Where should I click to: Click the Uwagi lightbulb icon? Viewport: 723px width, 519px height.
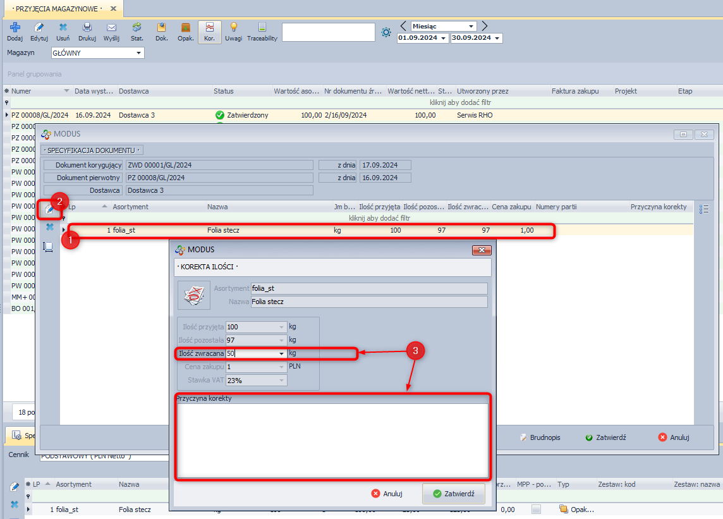pyautogui.click(x=233, y=30)
